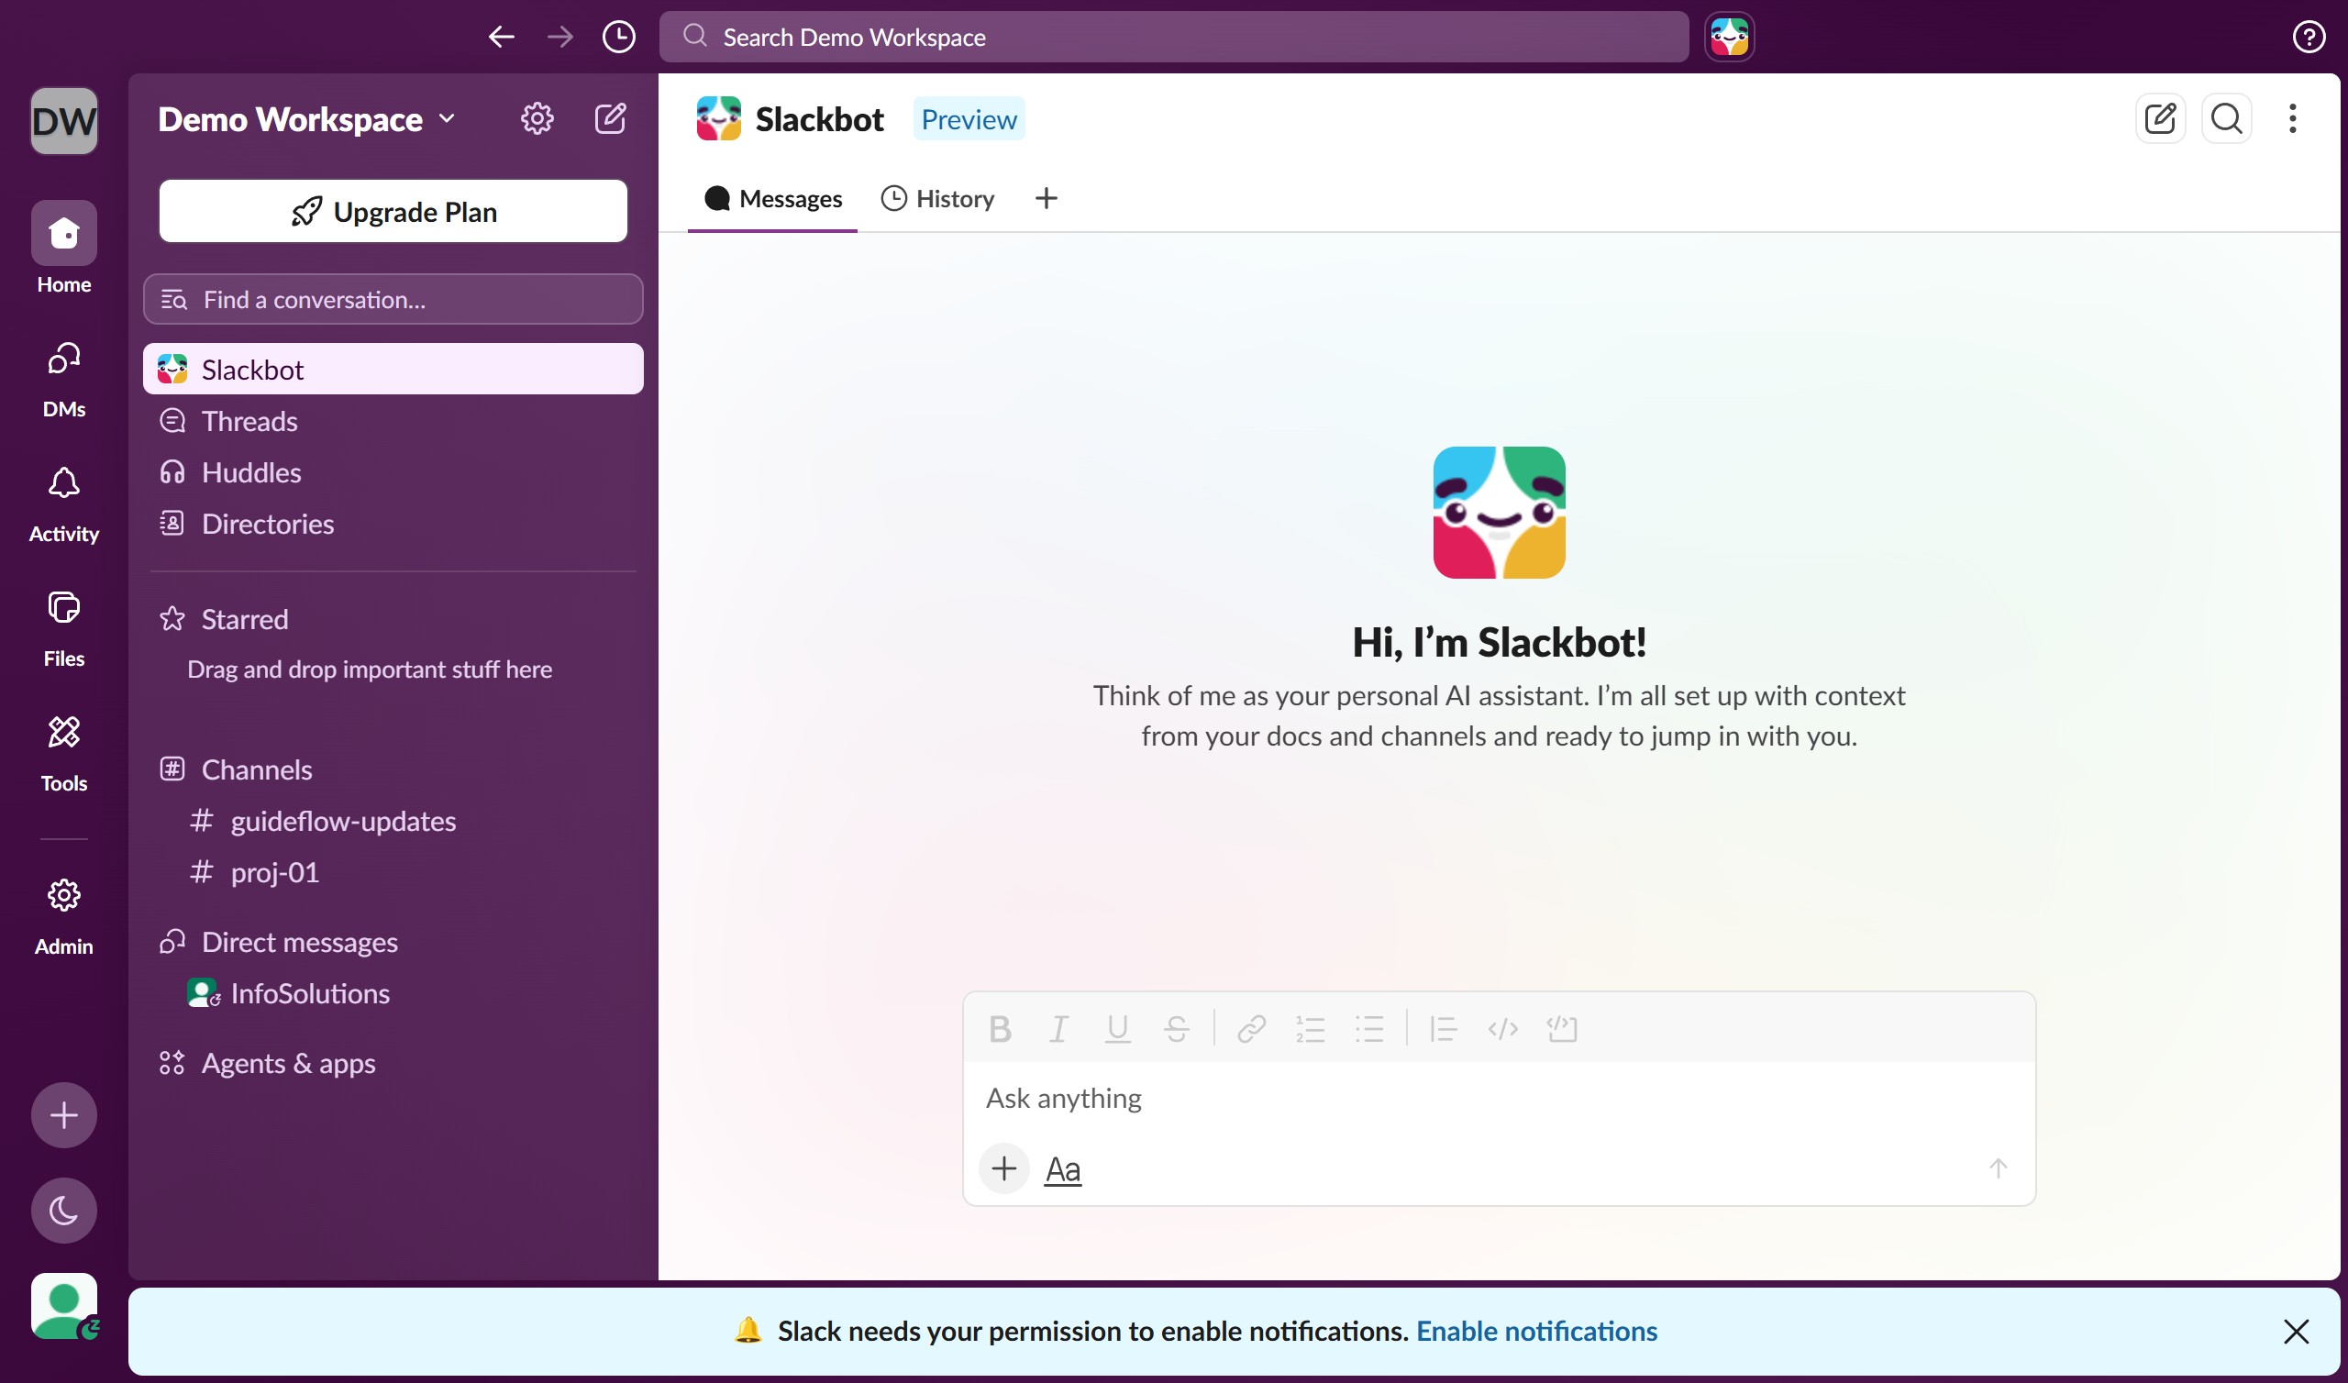This screenshot has height=1383, width=2348.
Task: Insert a link with chain icon
Action: point(1251,1029)
